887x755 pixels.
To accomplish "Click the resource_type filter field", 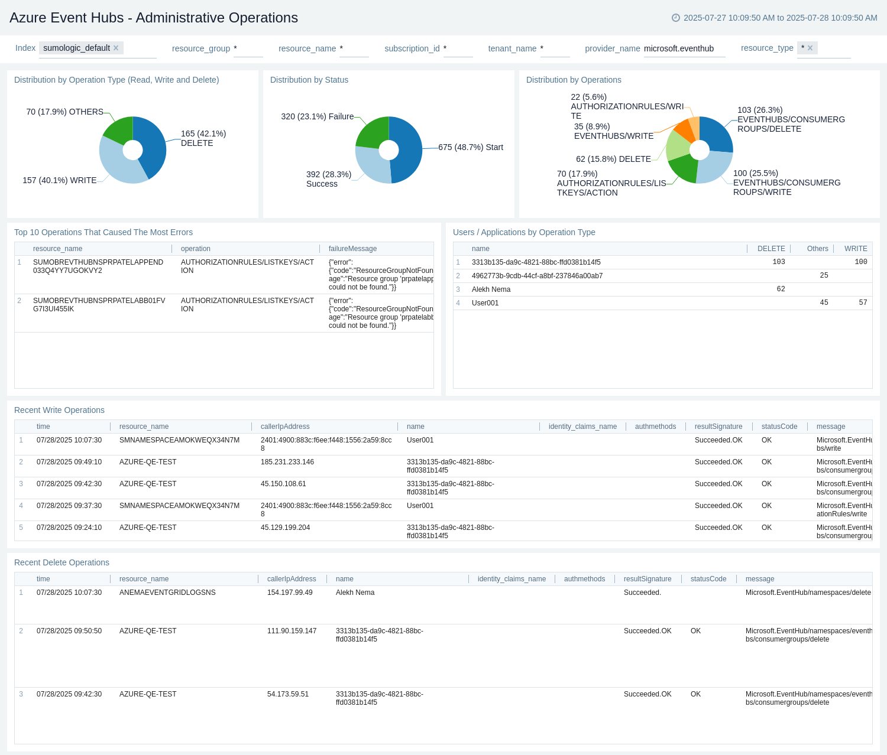I will tap(824, 48).
